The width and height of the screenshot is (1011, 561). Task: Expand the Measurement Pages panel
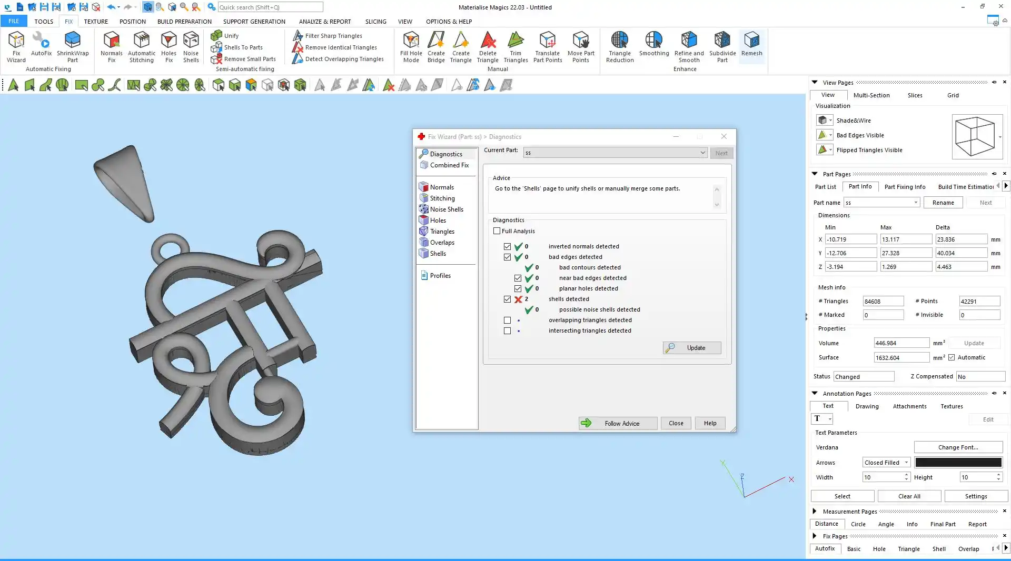tap(815, 511)
